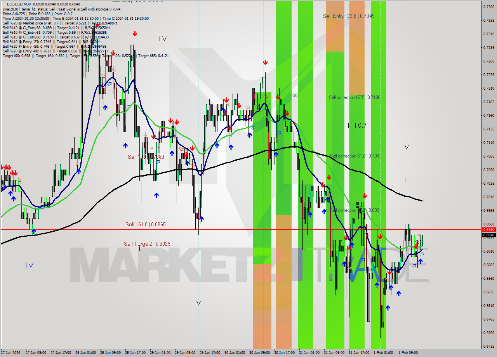The image size is (497, 357).
Task: Click the 0.7260 price axis value
Action: tap(488, 61)
